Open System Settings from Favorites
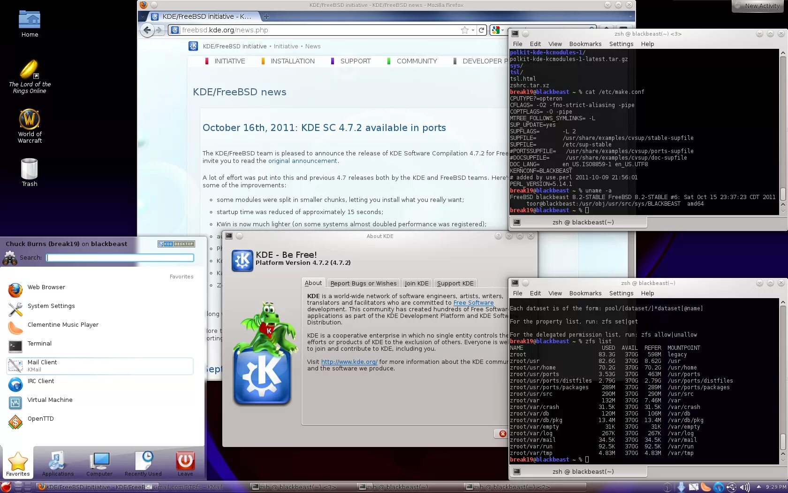This screenshot has width=788, height=493. [100, 309]
